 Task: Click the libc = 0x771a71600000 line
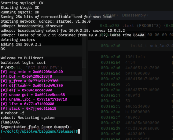tap(28, 104)
